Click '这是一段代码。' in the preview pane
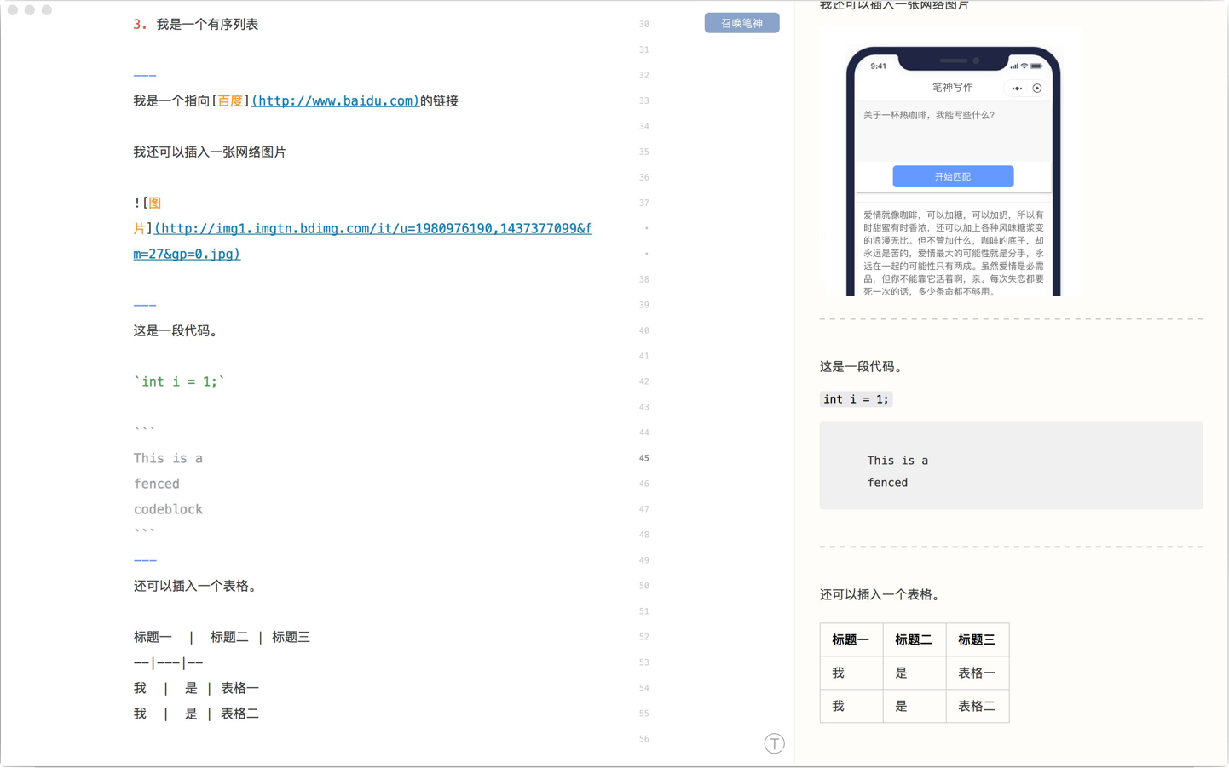The width and height of the screenshot is (1229, 768). [863, 366]
